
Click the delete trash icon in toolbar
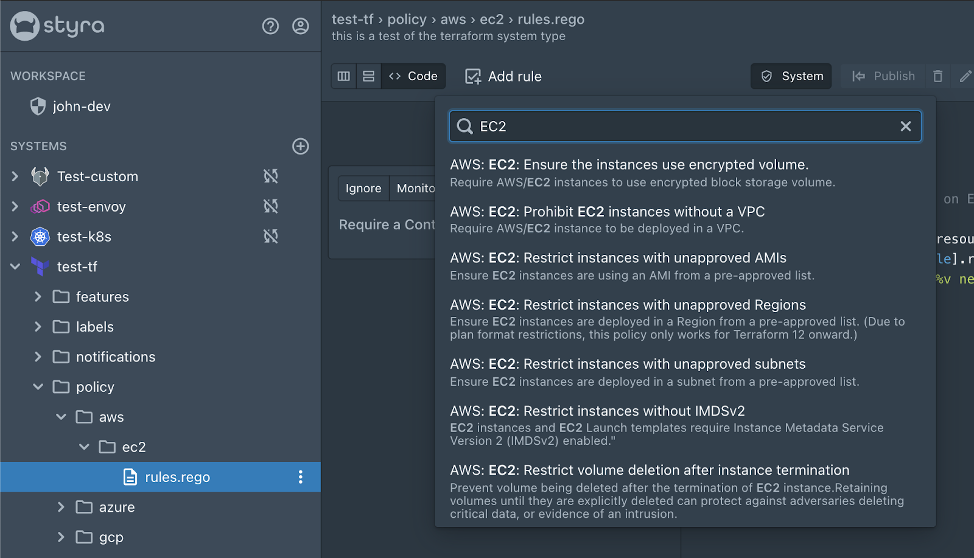[x=938, y=76]
